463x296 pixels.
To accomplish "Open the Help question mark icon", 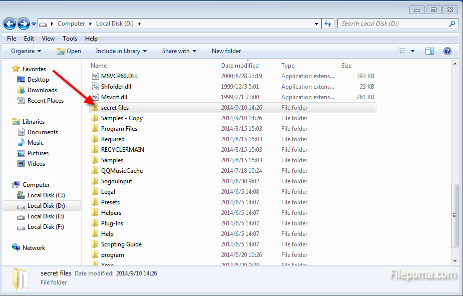I will pos(447,51).
